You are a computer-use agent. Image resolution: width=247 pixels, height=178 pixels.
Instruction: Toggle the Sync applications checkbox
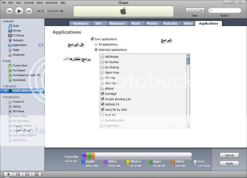tap(92, 39)
